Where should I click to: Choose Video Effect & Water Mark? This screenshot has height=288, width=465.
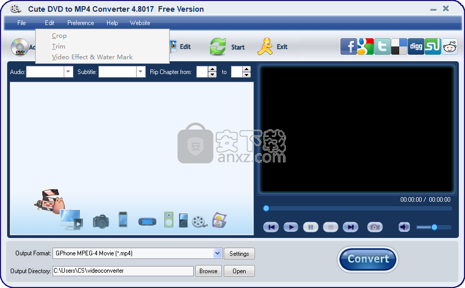102,57
